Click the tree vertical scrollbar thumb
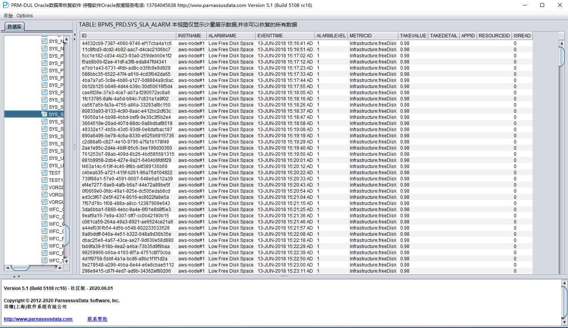This screenshot has width=568, height=328. pos(66,235)
